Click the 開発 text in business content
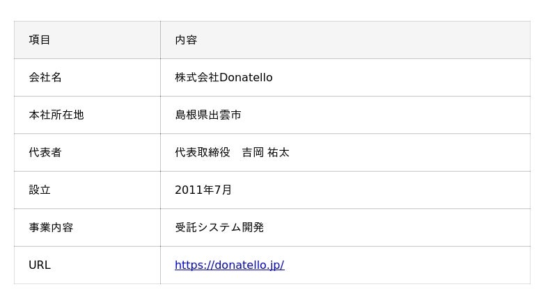The width and height of the screenshot is (557, 305). 253,227
